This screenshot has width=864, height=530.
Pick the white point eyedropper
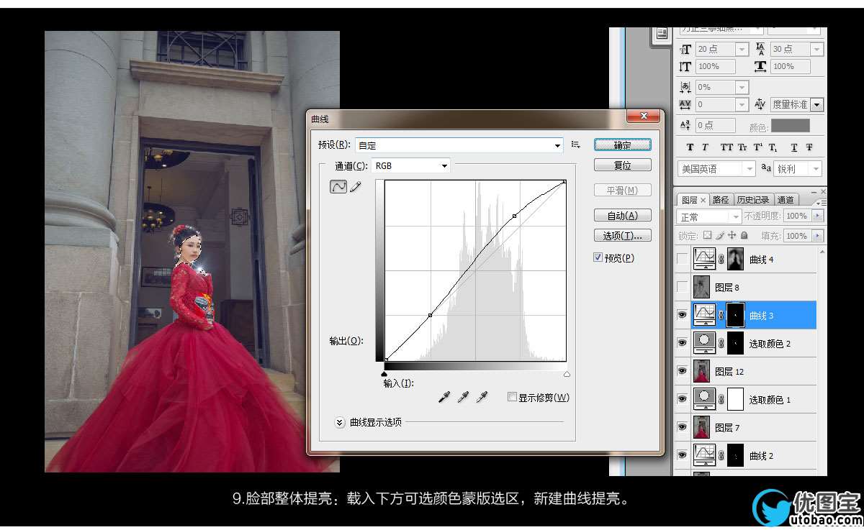pyautogui.click(x=482, y=397)
